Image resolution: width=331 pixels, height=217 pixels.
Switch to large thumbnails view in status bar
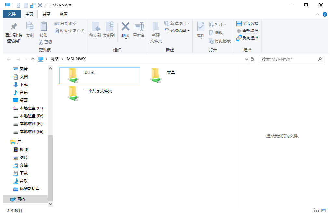coord(323,211)
